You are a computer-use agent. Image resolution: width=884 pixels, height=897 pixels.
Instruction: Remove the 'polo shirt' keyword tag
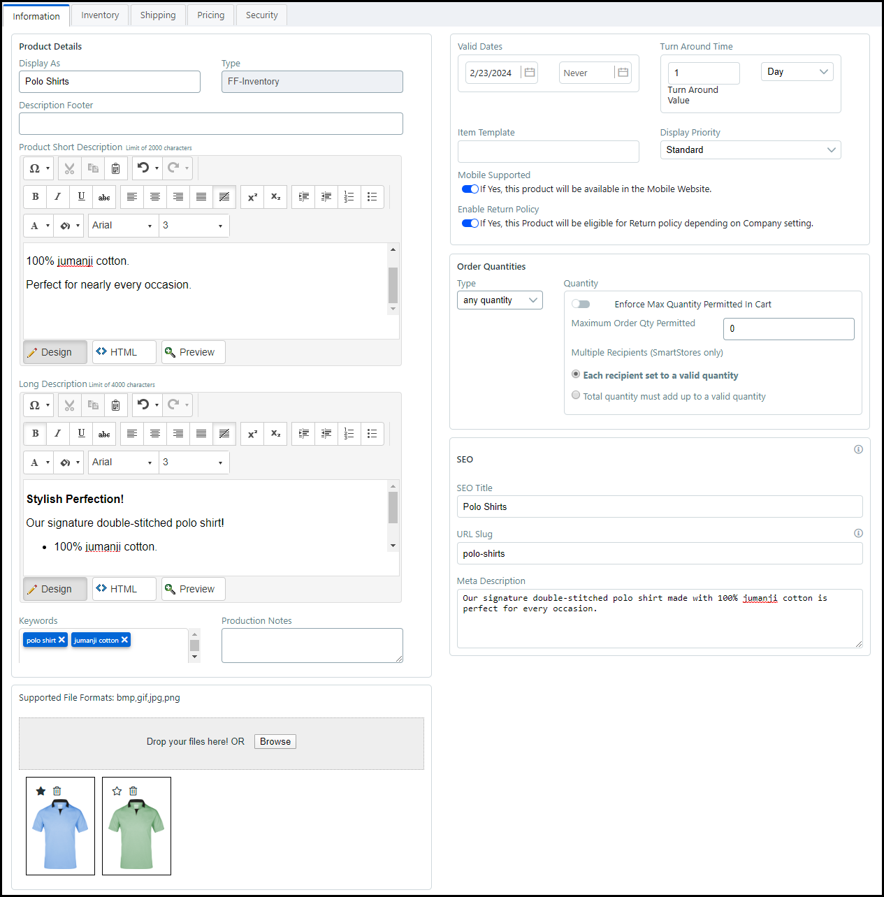(62, 640)
